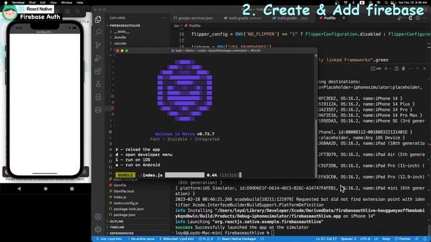
Task: Split the terminal panel
Action: pyautogui.click(x=397, y=69)
